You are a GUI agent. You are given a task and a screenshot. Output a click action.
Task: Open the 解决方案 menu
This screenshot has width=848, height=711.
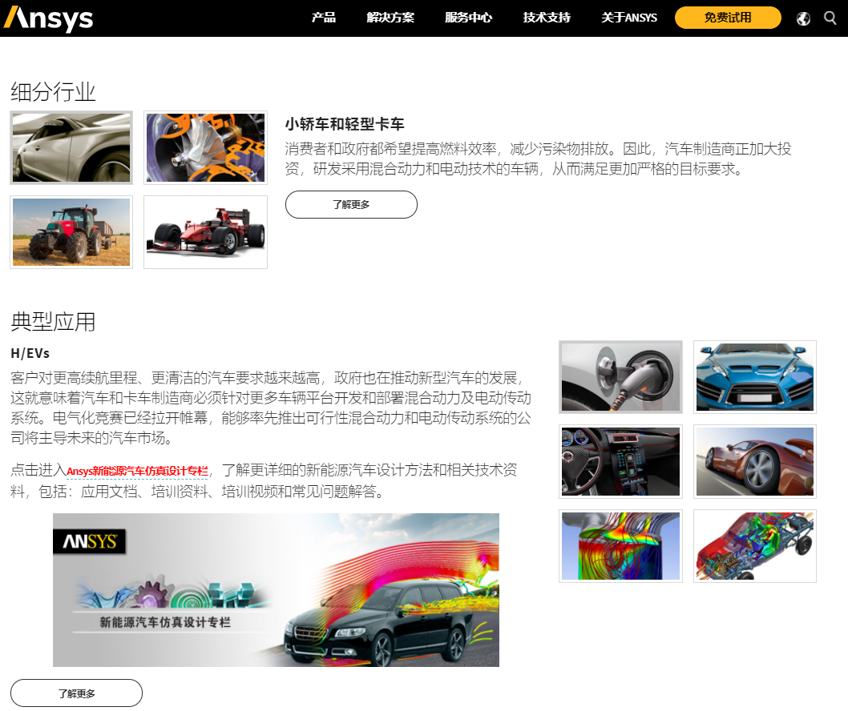tap(390, 18)
